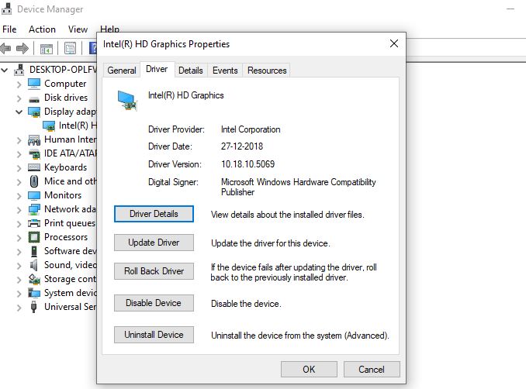The width and height of the screenshot is (526, 389).
Task: Select the Keyboards device icon
Action: pyautogui.click(x=34, y=167)
